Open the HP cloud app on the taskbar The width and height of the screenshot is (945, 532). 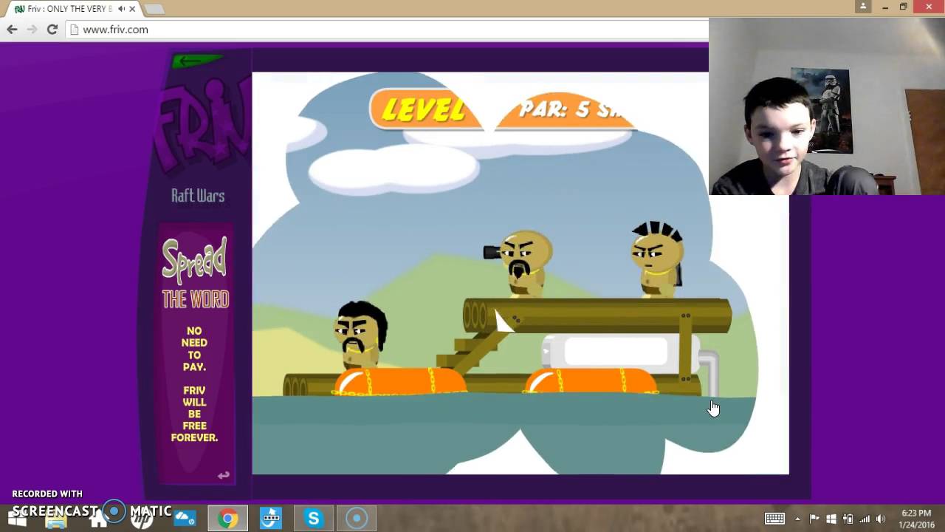[185, 519]
